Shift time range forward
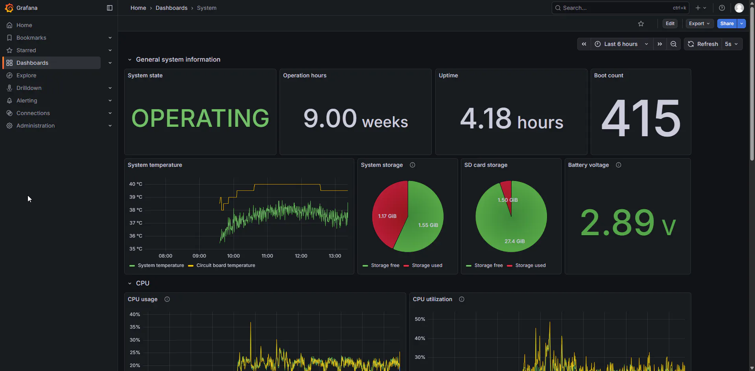 tap(660, 44)
